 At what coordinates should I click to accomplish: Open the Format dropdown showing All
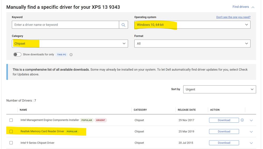tap(192, 44)
